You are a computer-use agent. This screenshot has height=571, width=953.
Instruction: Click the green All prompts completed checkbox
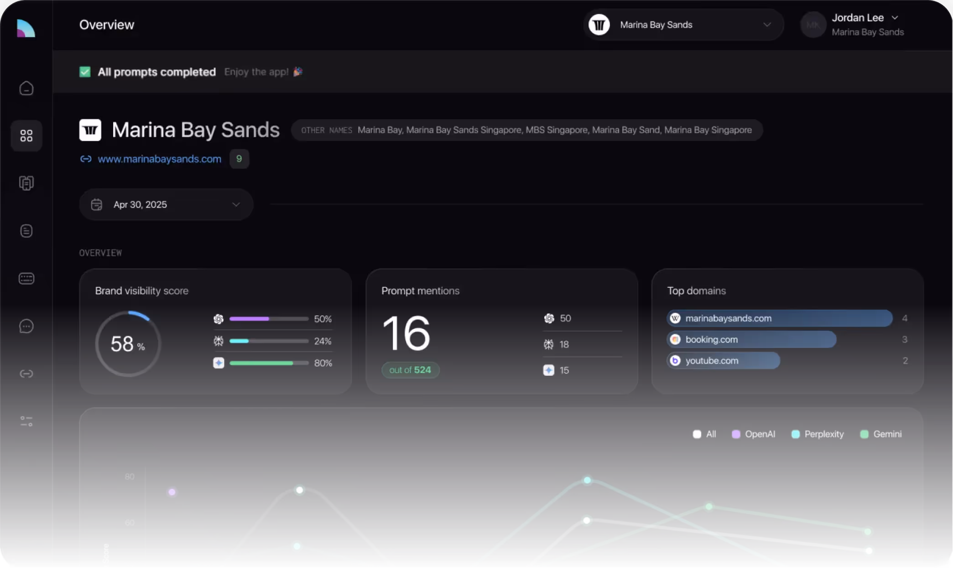pyautogui.click(x=85, y=72)
